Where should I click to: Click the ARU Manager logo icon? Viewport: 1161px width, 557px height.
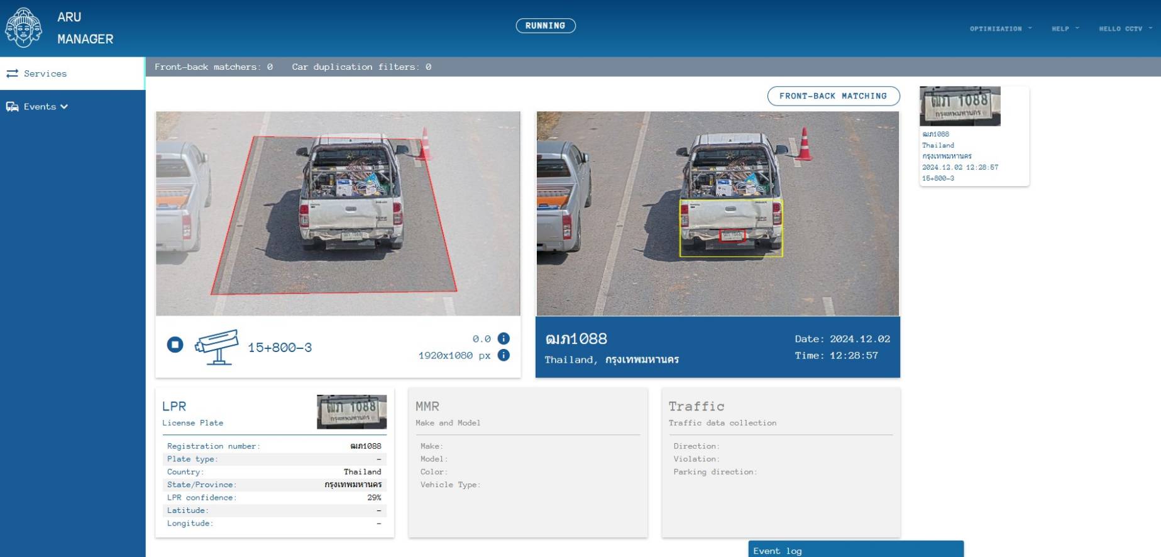[23, 28]
